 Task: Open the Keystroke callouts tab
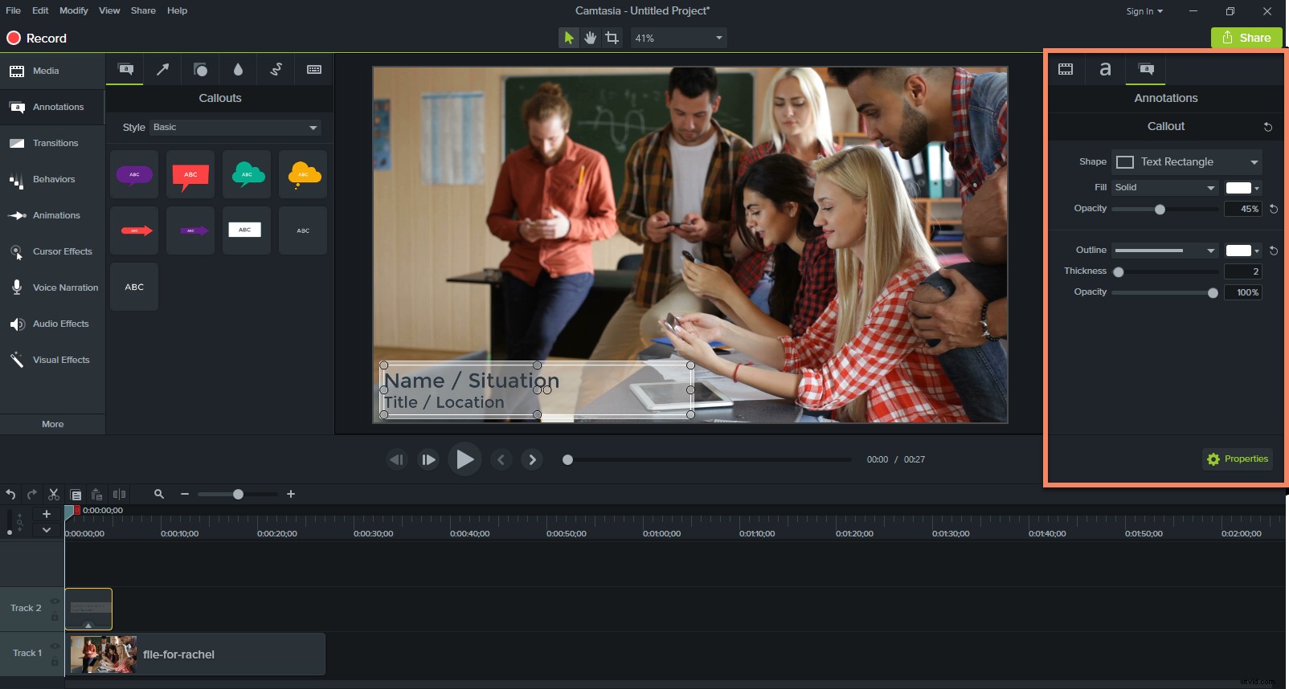tap(314, 70)
